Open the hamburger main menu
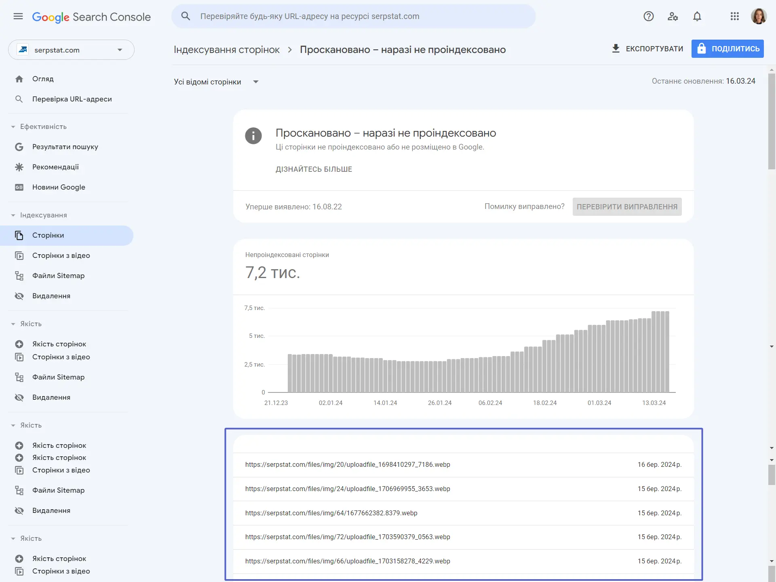776x582 pixels. pyautogui.click(x=18, y=17)
